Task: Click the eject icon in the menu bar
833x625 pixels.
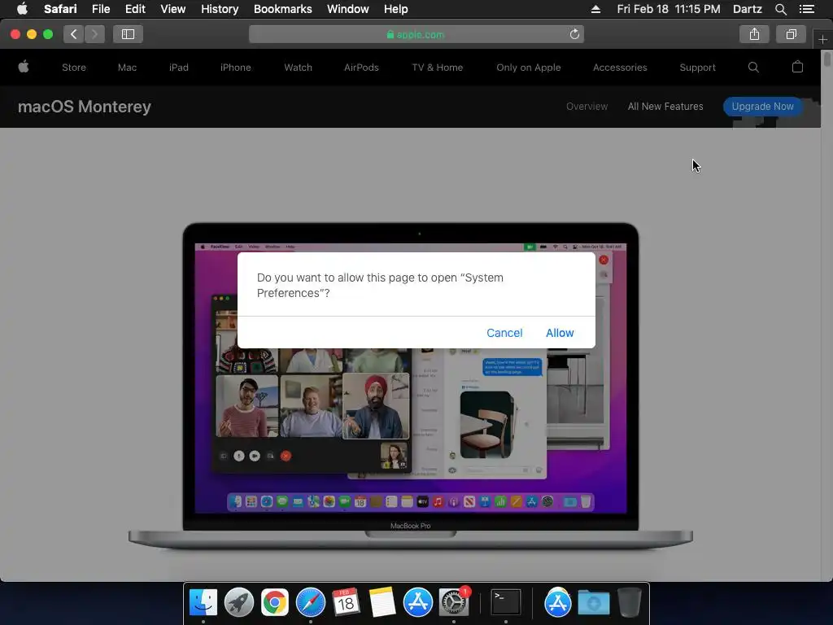Action: coord(596,9)
